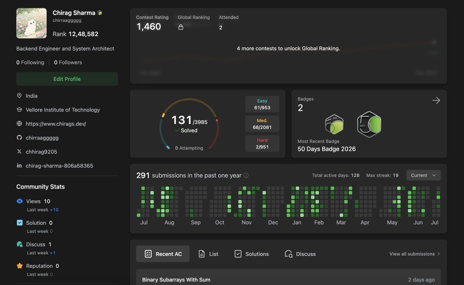This screenshot has width=464, height=285.
Task: Click the 50 Days hexagon badge
Action: point(369,125)
